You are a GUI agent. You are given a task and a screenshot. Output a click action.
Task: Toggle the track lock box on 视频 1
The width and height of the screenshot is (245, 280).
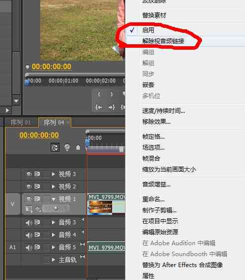46,198
